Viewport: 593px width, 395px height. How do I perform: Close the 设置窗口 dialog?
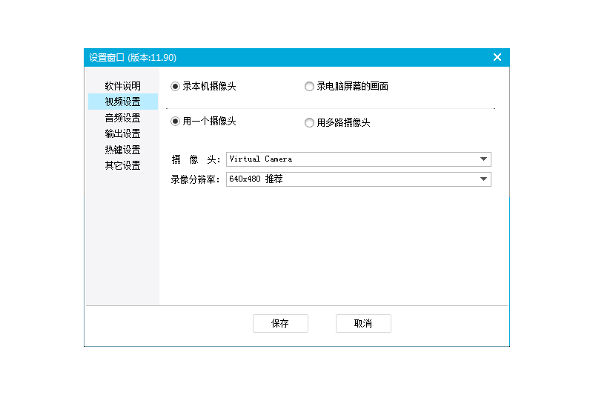pos(497,57)
